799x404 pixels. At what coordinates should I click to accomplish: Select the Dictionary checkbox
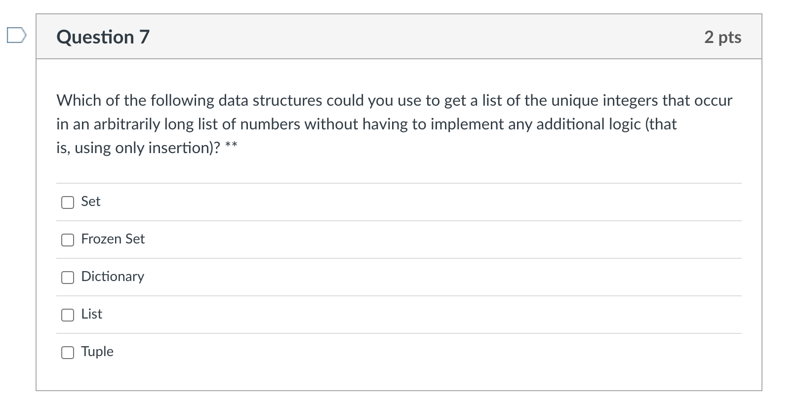(x=67, y=278)
